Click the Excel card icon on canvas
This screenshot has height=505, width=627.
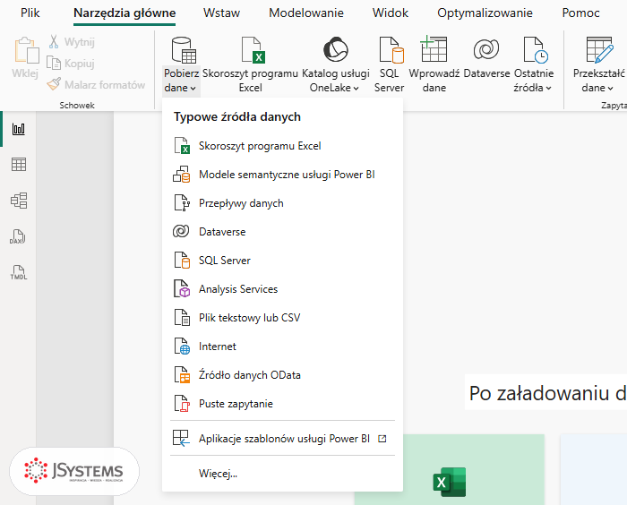[x=450, y=482]
